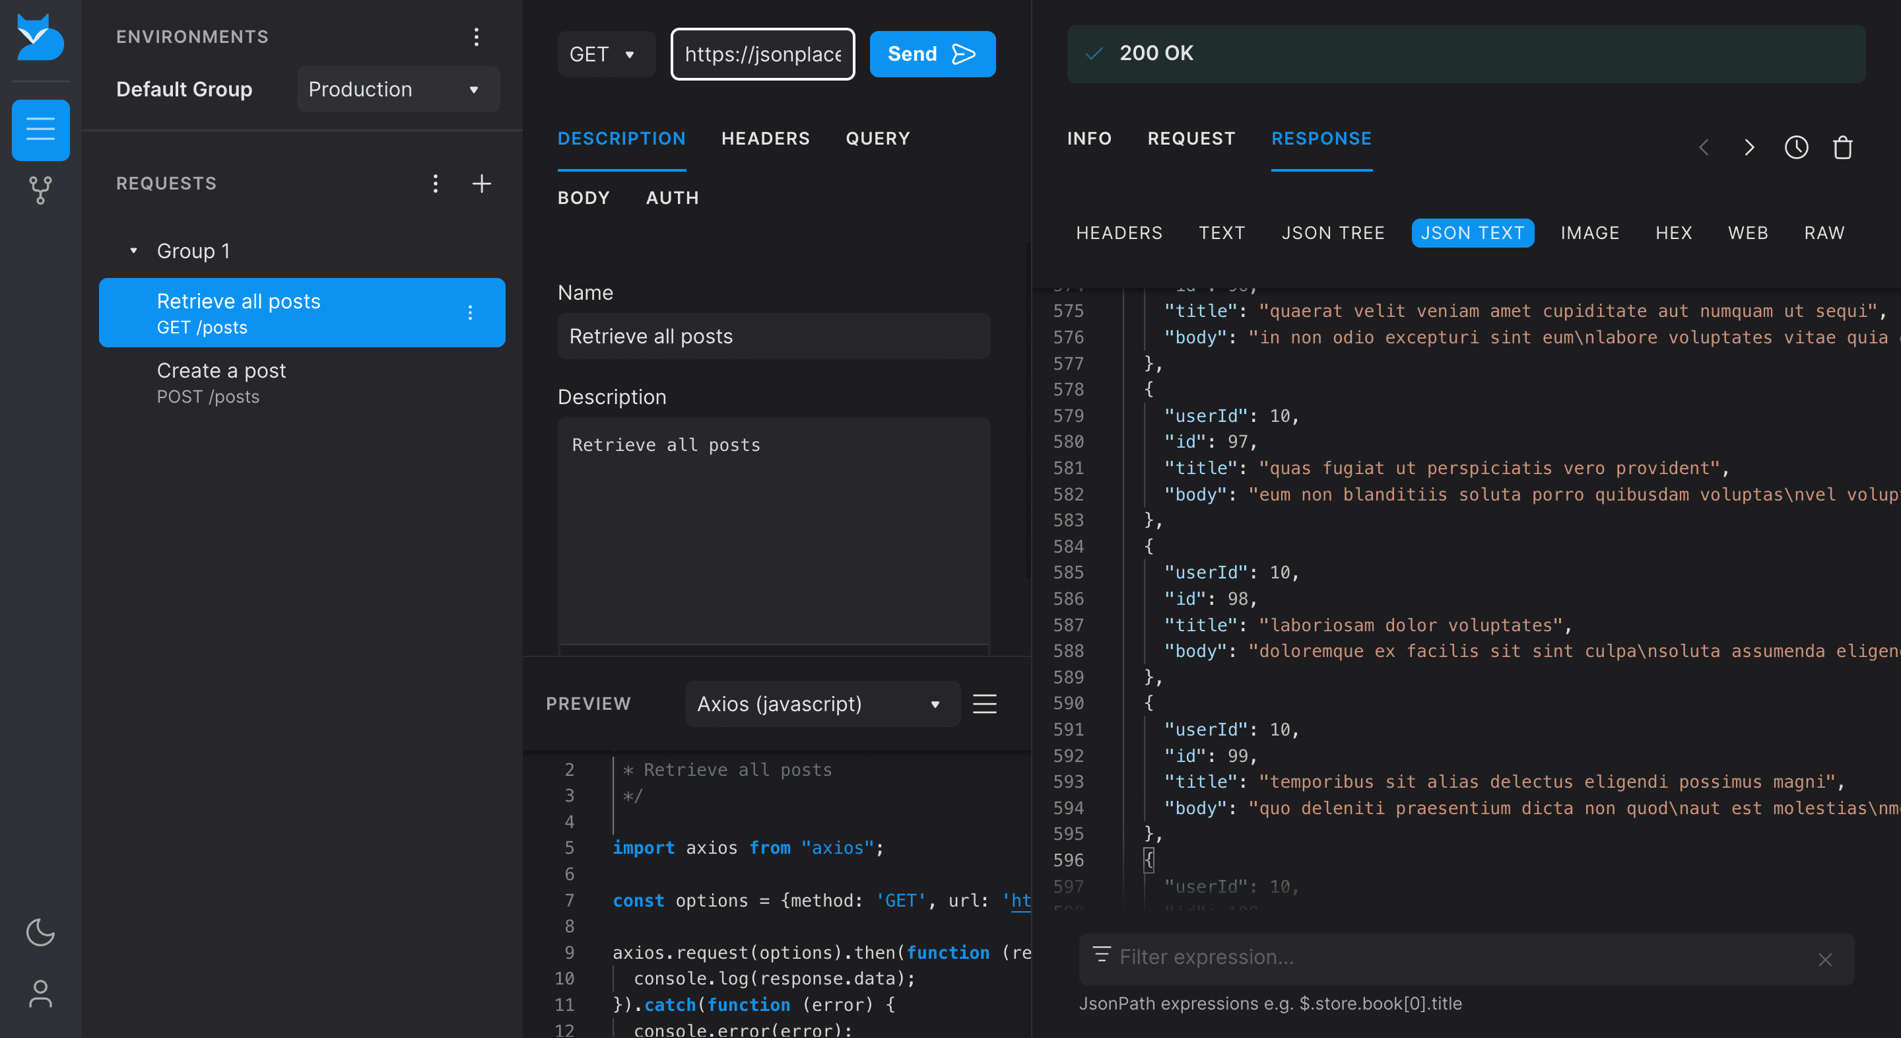The image size is (1901, 1038).
Task: Open the requests list sidebar icon
Action: (x=40, y=130)
